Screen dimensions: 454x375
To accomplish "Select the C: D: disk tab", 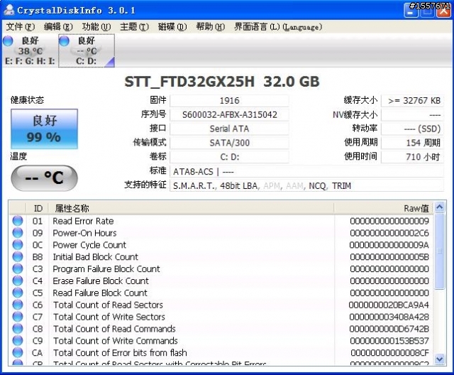I will [x=87, y=50].
